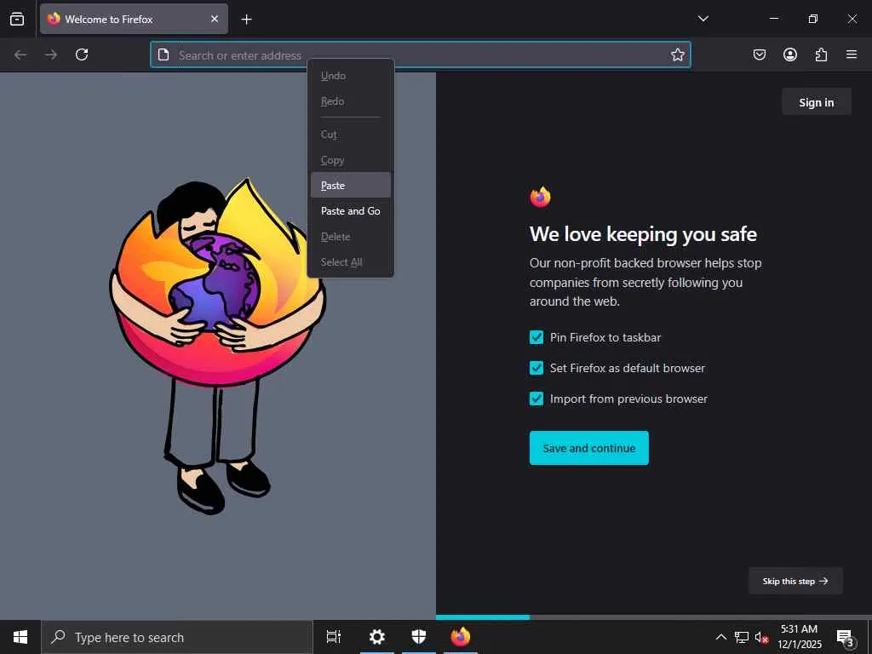Image resolution: width=872 pixels, height=654 pixels.
Task: Expand the list all tabs chevron
Action: 703,19
